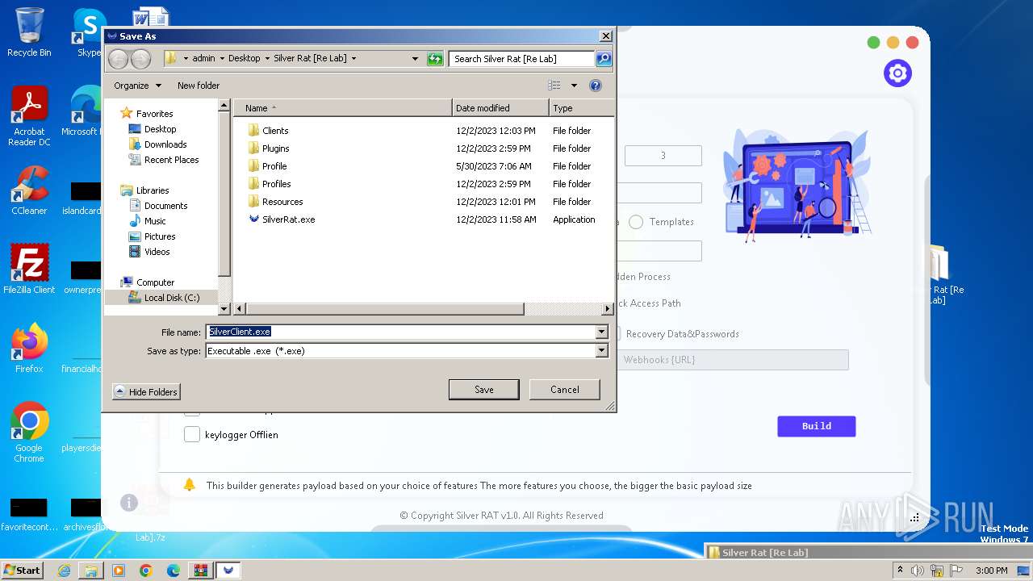Open Internet Explorer in the taskbar
Screen dimensions: 1033x581
pos(64,571)
